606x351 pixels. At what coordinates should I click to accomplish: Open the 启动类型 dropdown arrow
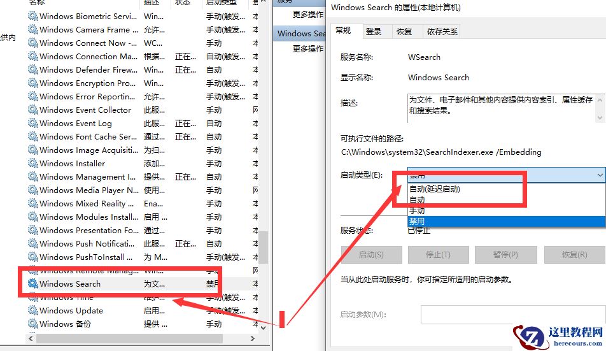[x=600, y=175]
